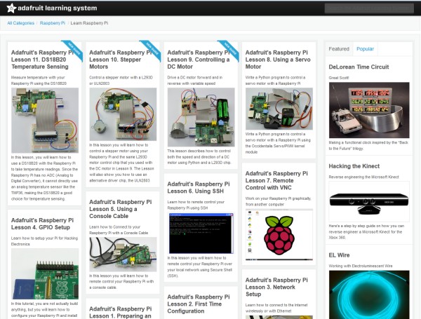The image size is (421, 319).
Task: Click the Adafruit star logo icon
Action: click(11, 8)
